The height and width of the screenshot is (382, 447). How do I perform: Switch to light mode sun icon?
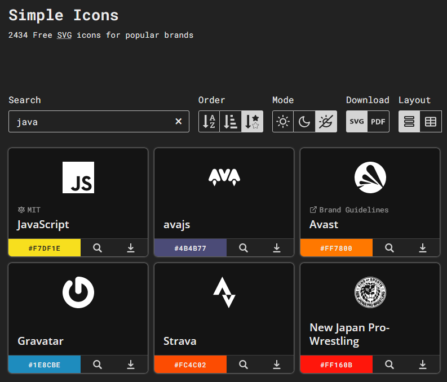283,122
